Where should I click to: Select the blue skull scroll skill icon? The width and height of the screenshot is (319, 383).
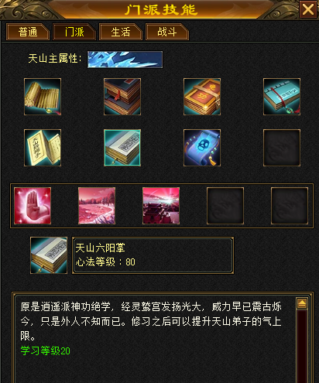click(202, 148)
